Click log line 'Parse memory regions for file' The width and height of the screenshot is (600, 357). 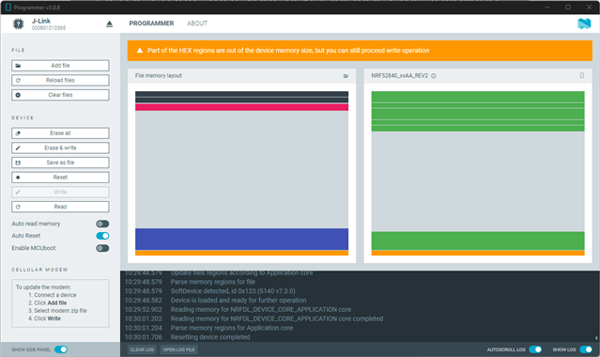tap(213, 282)
